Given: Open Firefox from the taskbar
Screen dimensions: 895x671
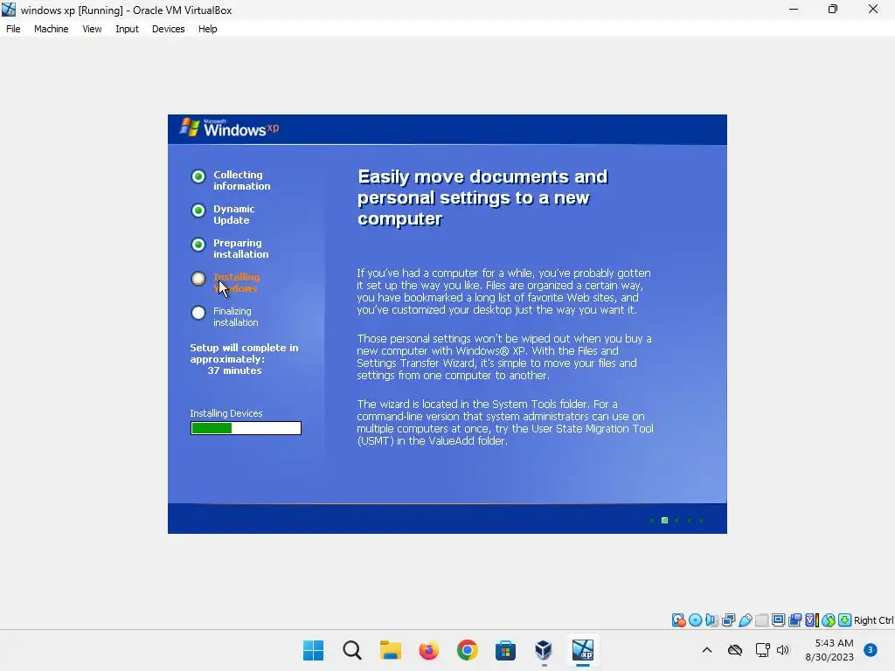Looking at the screenshot, I should pos(428,650).
